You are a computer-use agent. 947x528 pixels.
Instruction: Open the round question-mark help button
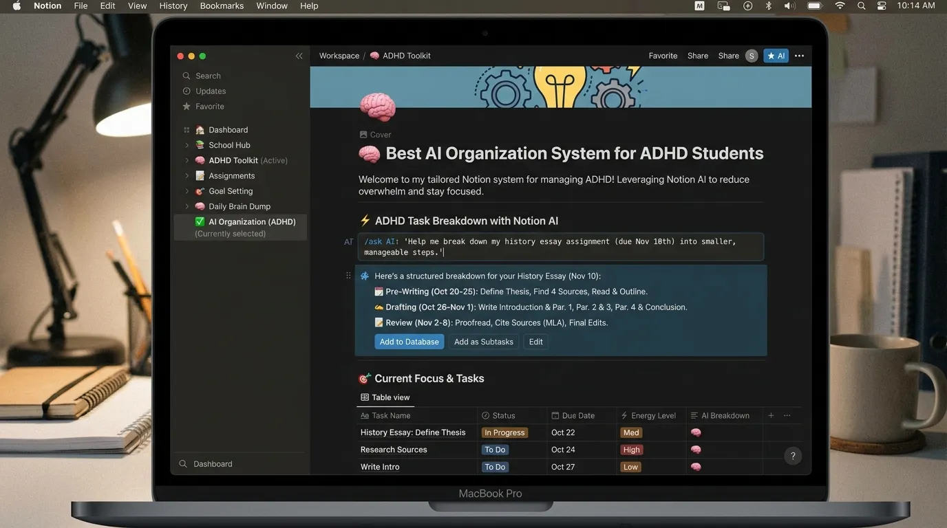793,456
